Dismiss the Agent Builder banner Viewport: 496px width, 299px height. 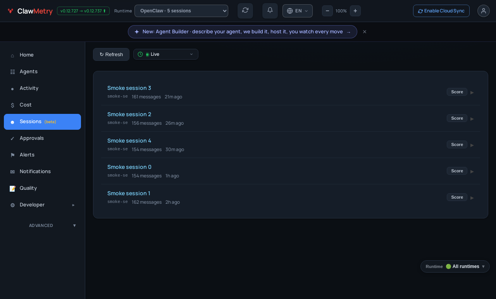coord(365,32)
